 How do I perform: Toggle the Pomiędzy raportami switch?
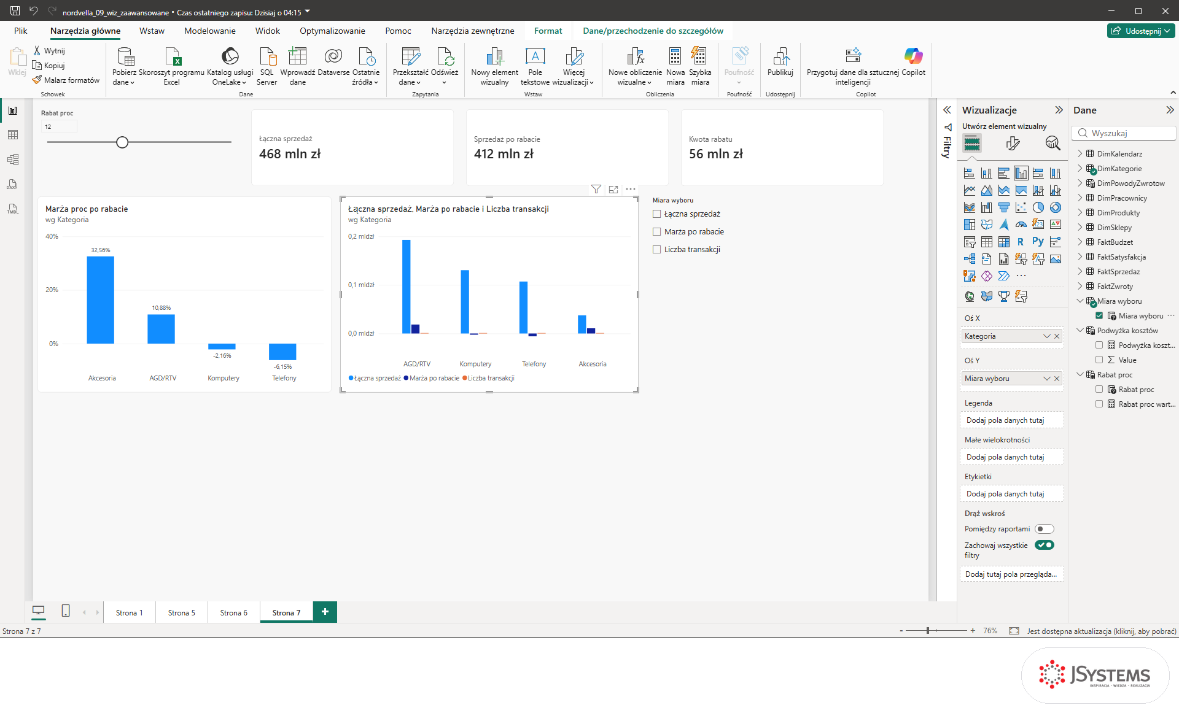[x=1044, y=529]
